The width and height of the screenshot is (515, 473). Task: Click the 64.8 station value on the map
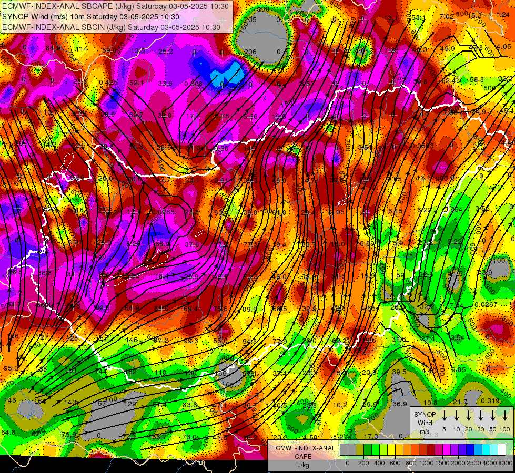coord(8,433)
